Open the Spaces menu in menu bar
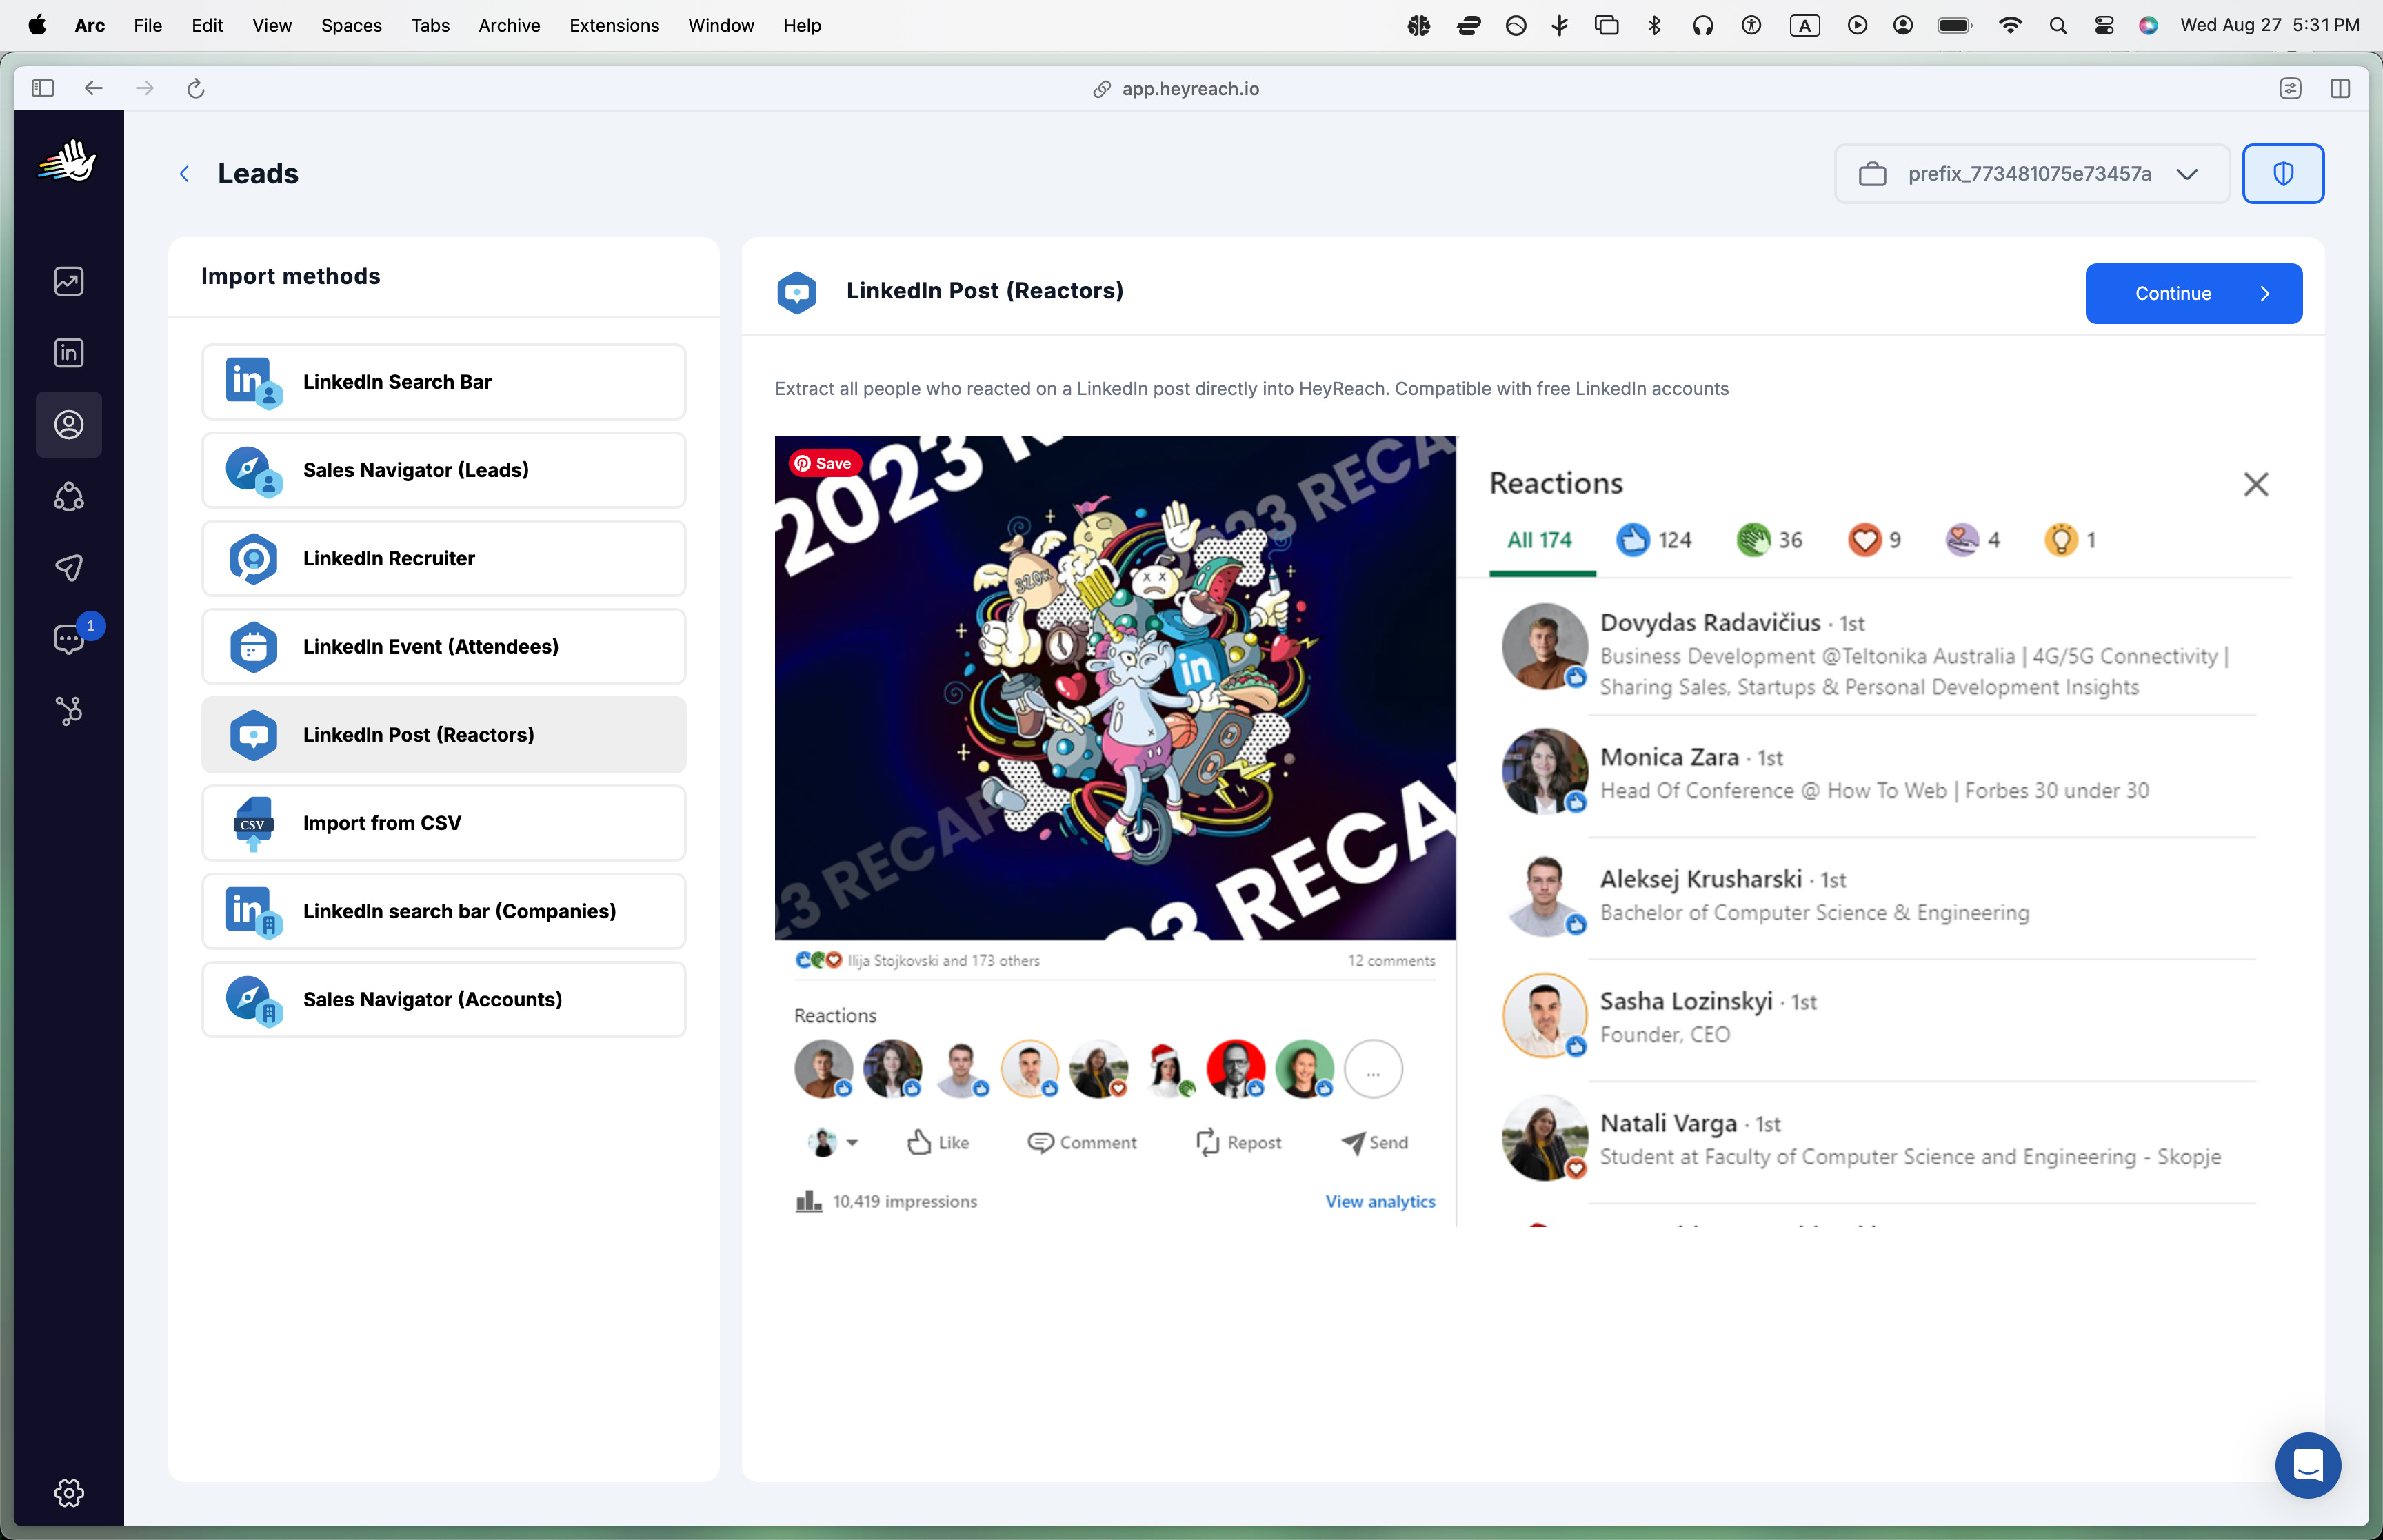Screen dimensions: 2383x1540 point(351,25)
